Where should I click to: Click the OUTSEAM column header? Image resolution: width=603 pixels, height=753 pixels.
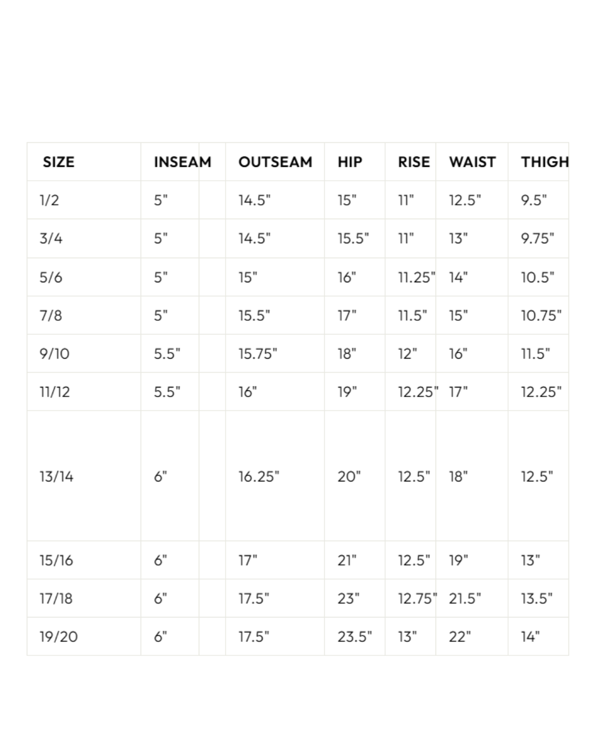[275, 162]
